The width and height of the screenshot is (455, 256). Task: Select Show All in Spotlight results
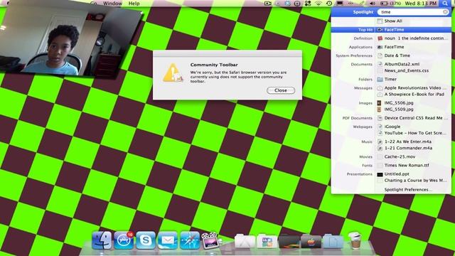[x=393, y=21]
